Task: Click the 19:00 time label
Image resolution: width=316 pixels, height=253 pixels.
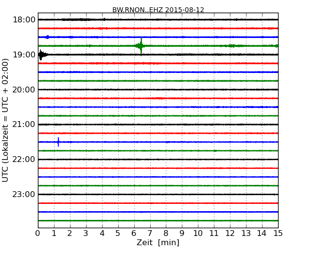Action: [x=24, y=54]
